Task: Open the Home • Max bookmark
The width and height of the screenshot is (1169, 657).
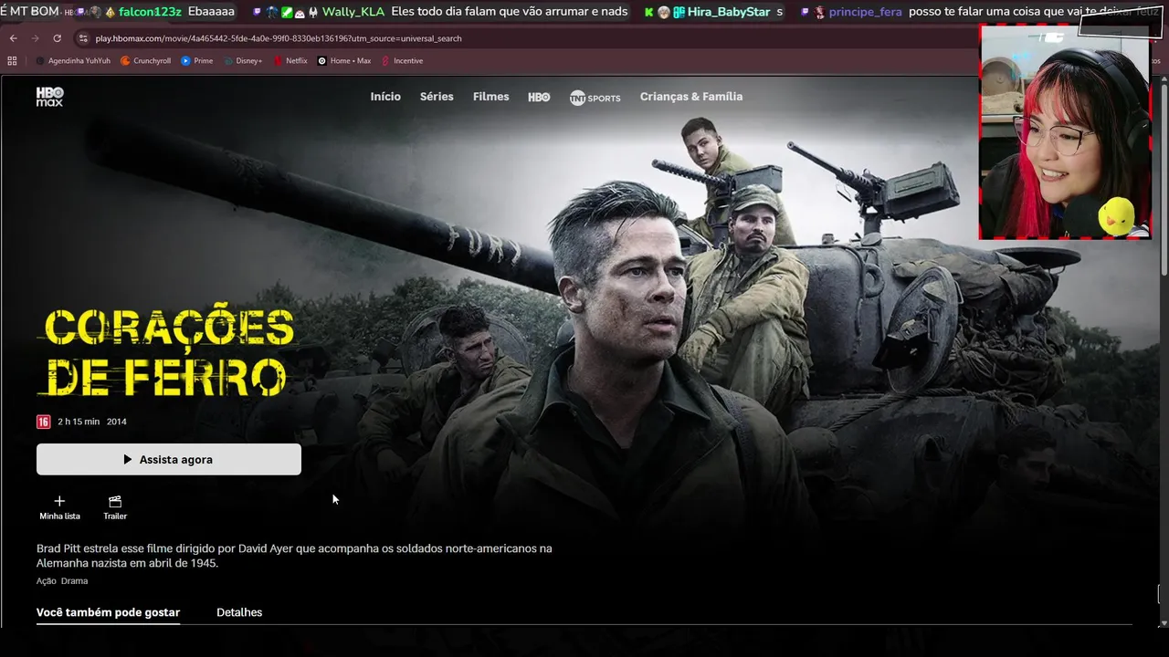Action: point(344,61)
